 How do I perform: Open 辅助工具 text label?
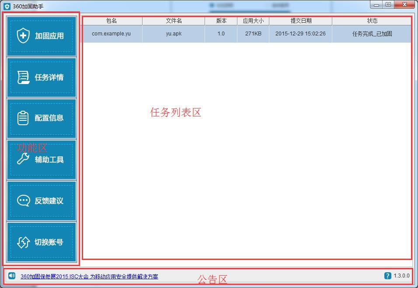[49, 160]
